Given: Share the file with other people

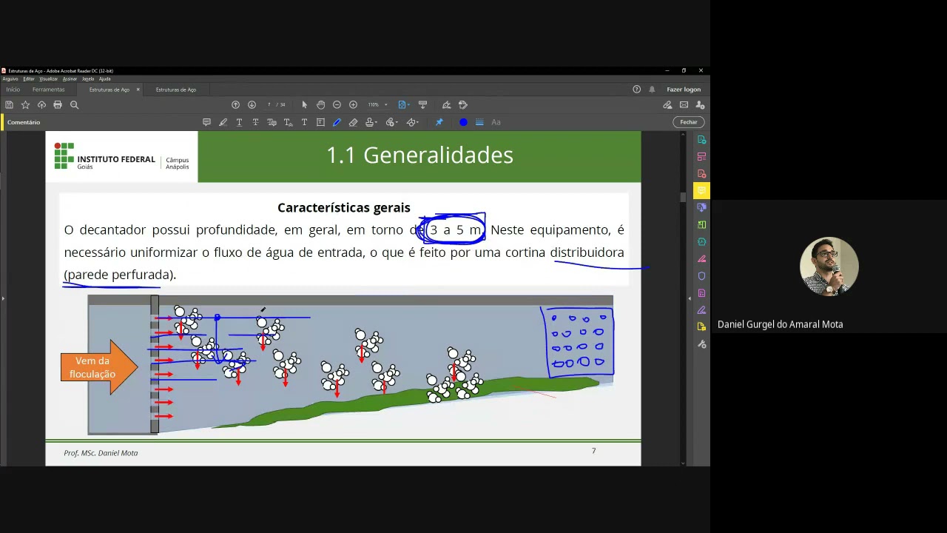Looking at the screenshot, I should tap(700, 104).
